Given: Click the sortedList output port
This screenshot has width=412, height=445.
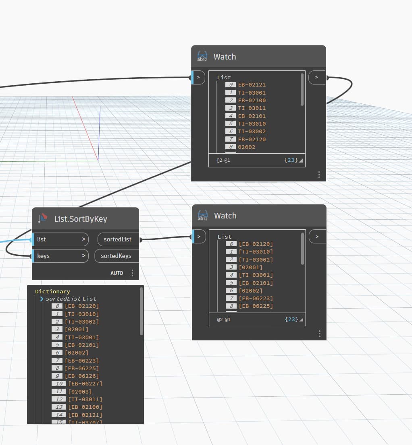Looking at the screenshot, I should click(x=118, y=239).
